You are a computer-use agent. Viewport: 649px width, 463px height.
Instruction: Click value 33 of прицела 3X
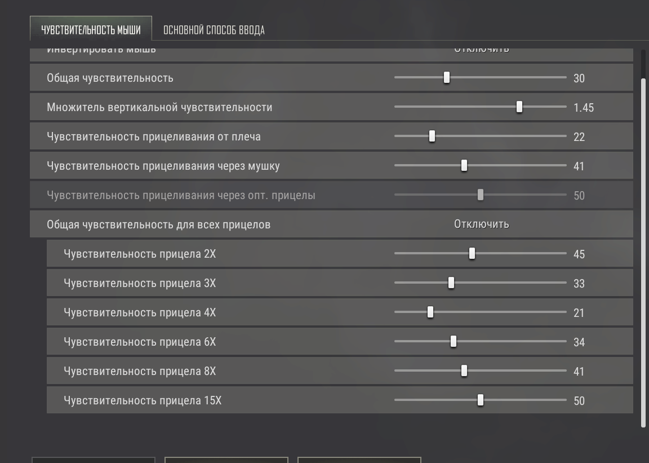pos(579,284)
